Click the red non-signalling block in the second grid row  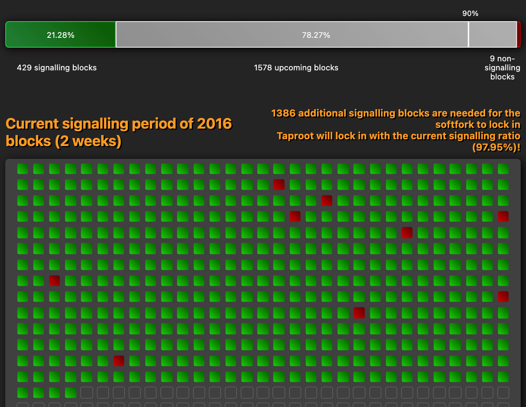pyautogui.click(x=279, y=185)
